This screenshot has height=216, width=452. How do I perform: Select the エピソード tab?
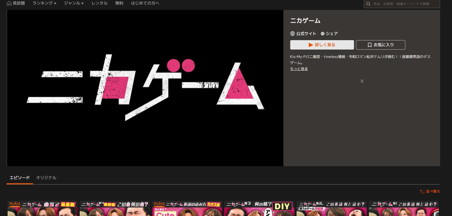20,178
